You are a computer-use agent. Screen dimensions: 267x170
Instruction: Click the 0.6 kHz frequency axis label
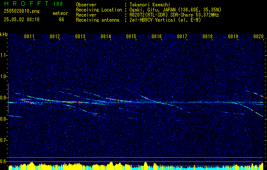click(3, 161)
